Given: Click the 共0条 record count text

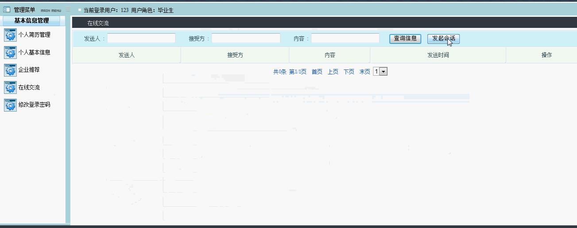Looking at the screenshot, I should point(280,72).
